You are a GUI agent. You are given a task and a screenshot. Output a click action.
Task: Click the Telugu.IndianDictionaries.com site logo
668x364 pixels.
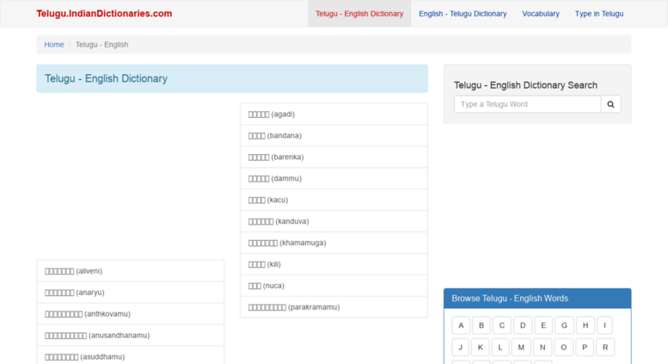[x=104, y=14]
